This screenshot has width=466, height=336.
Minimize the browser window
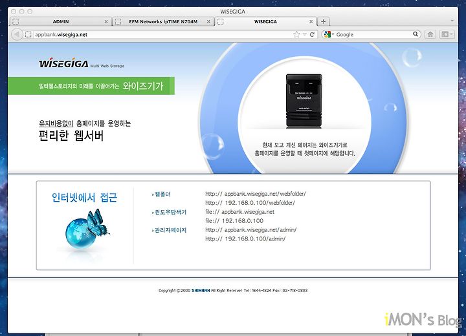tap(22, 11)
